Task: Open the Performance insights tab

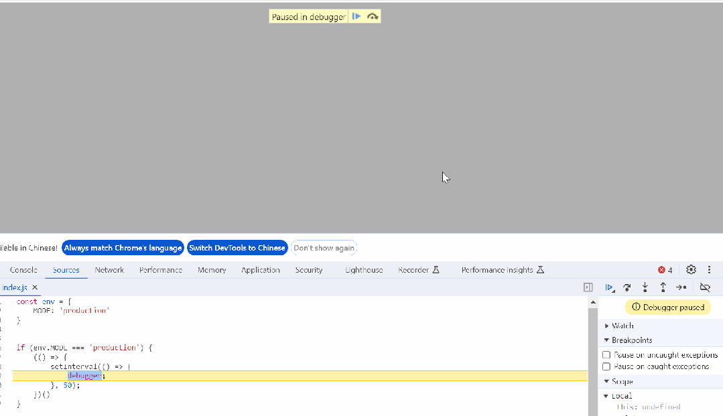Action: [x=503, y=270]
